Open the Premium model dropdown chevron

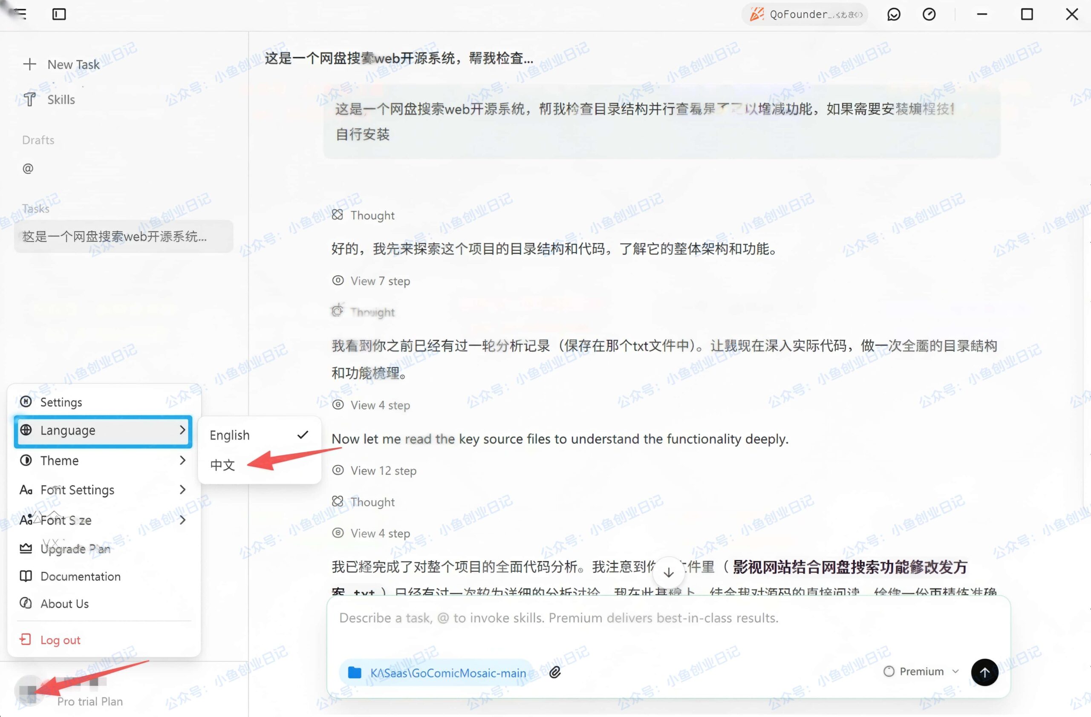956,671
